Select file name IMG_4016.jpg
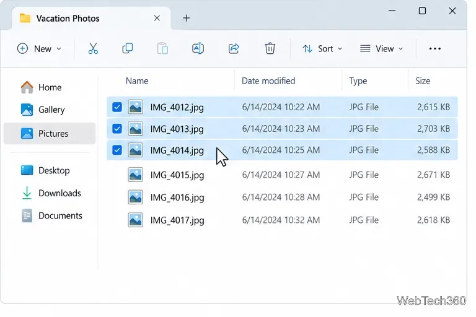476x317 pixels. (x=177, y=198)
